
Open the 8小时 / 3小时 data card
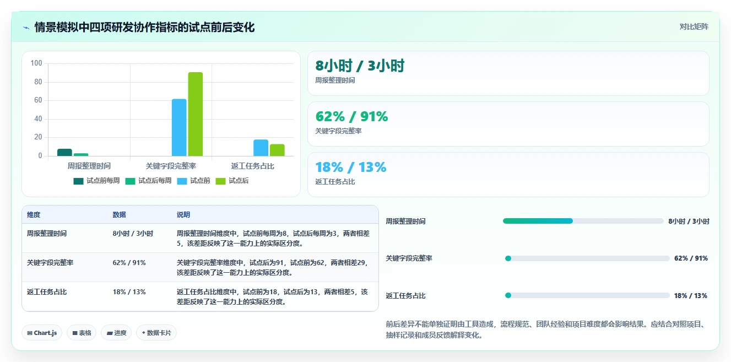(508, 73)
